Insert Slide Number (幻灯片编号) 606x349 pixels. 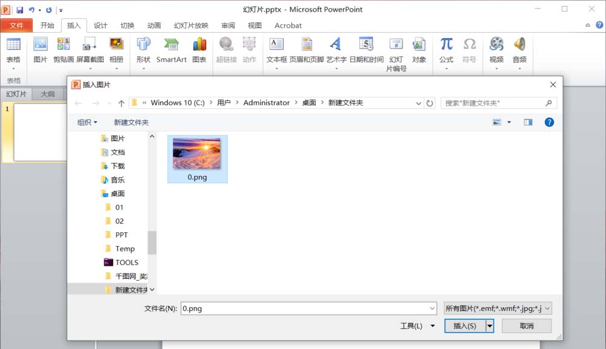tap(396, 54)
